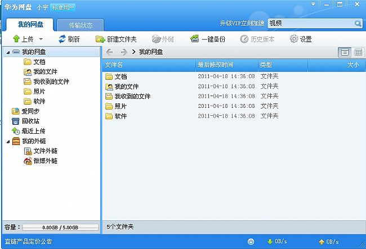Open 历史版本 history versions
Screen dimensions: 366x249
(257, 39)
